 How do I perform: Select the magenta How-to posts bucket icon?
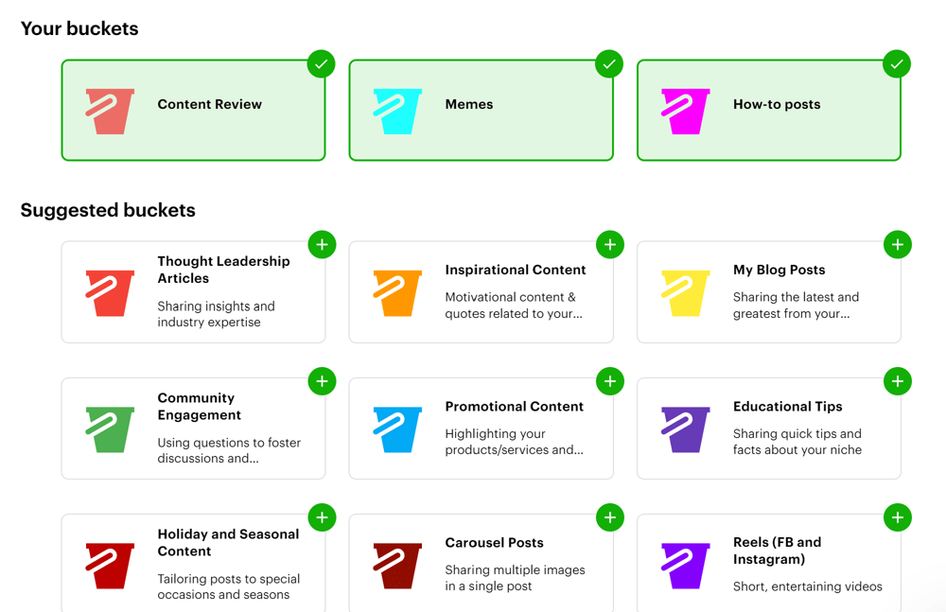(x=685, y=111)
